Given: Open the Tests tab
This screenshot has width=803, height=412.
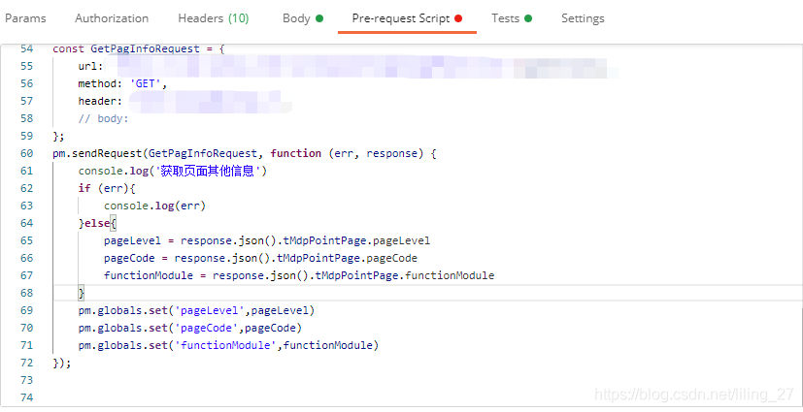Looking at the screenshot, I should (x=512, y=18).
